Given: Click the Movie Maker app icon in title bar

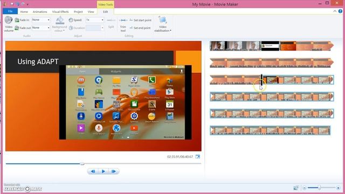Looking at the screenshot, I should pyautogui.click(x=5, y=4).
